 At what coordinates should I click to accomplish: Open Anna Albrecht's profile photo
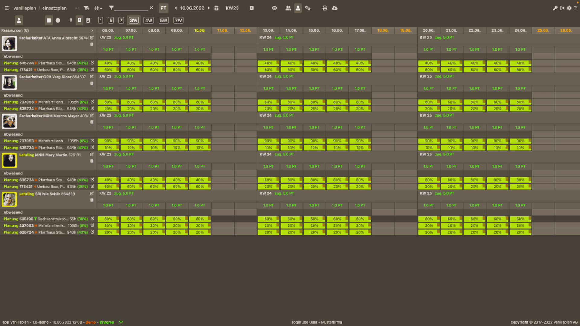[x=9, y=43]
